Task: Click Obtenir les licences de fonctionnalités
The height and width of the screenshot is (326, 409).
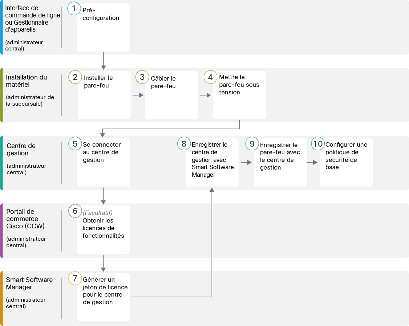Action: (103, 229)
